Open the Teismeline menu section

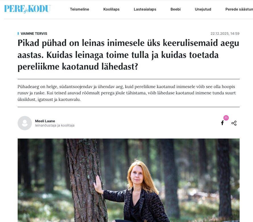click(x=79, y=9)
